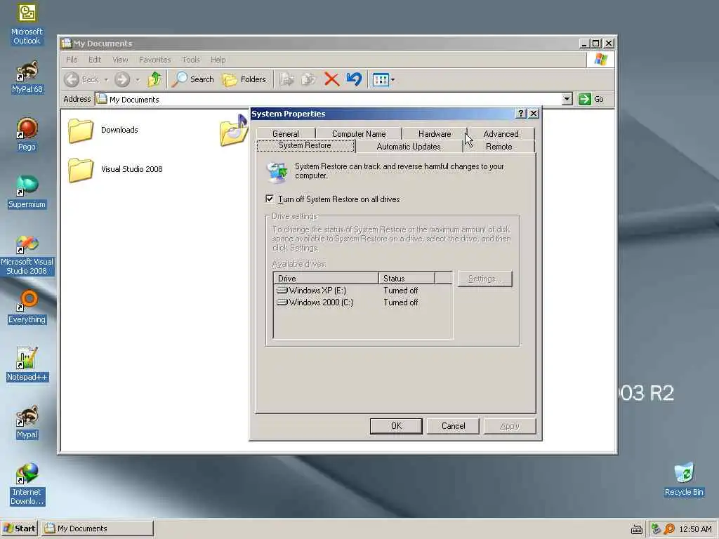Switch to the Remote tab
This screenshot has height=539, width=719.
(x=499, y=146)
